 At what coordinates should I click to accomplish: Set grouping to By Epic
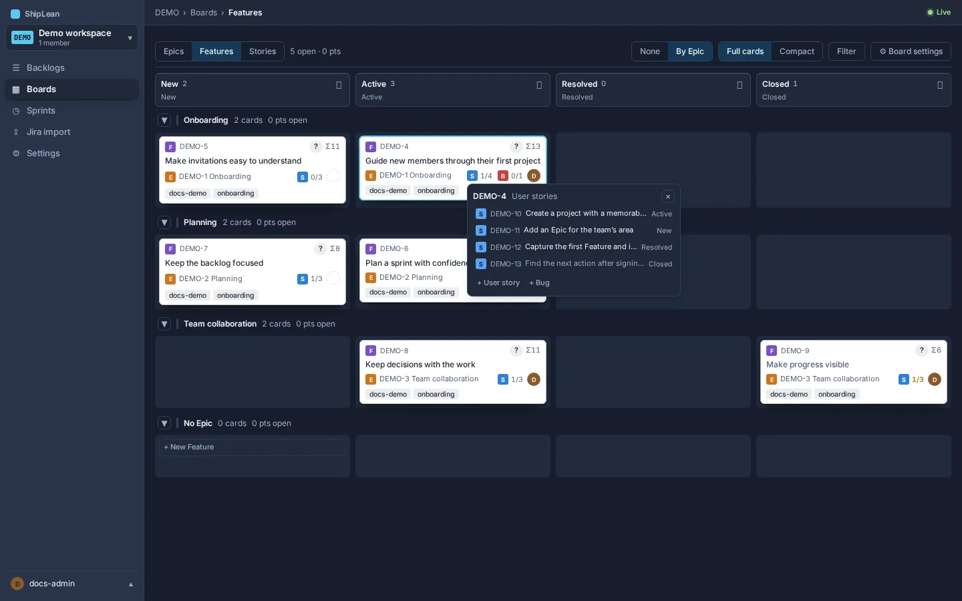tap(690, 51)
